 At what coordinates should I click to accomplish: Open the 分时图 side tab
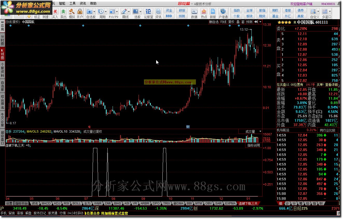(2, 40)
